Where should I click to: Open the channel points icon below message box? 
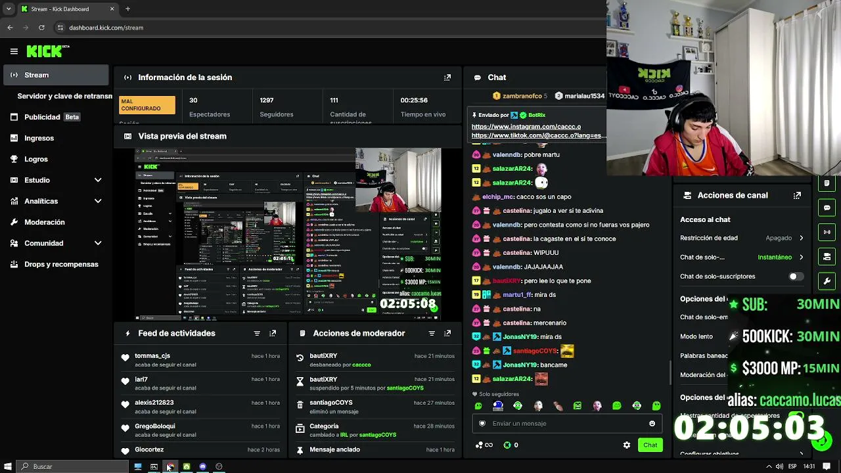tap(484, 445)
